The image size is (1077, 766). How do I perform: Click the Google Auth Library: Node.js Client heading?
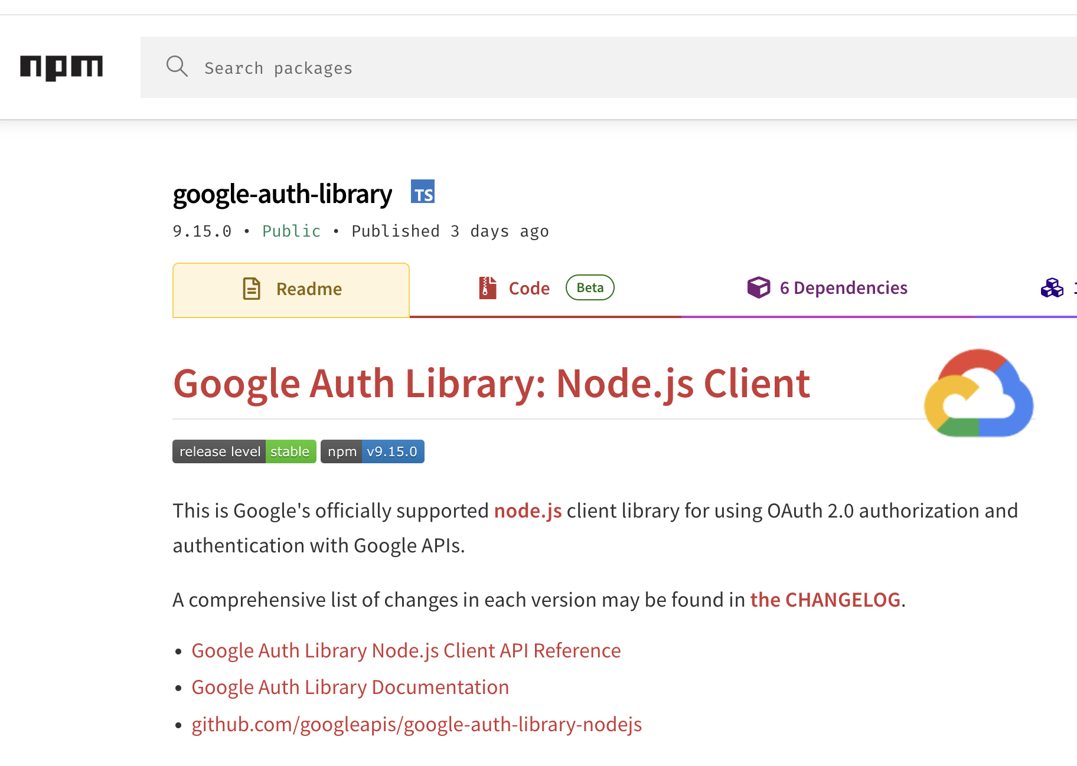491,384
